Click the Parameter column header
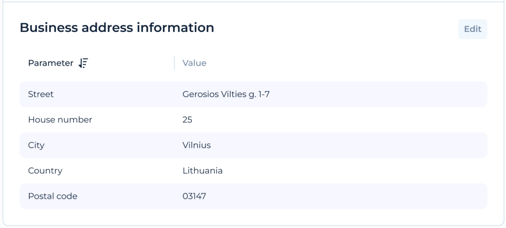Image resolution: width=506 pixels, height=228 pixels. tap(51, 63)
